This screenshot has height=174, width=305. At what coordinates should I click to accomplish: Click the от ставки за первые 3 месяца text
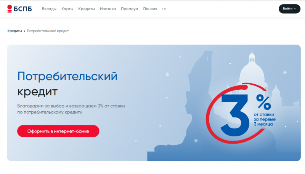265,119
